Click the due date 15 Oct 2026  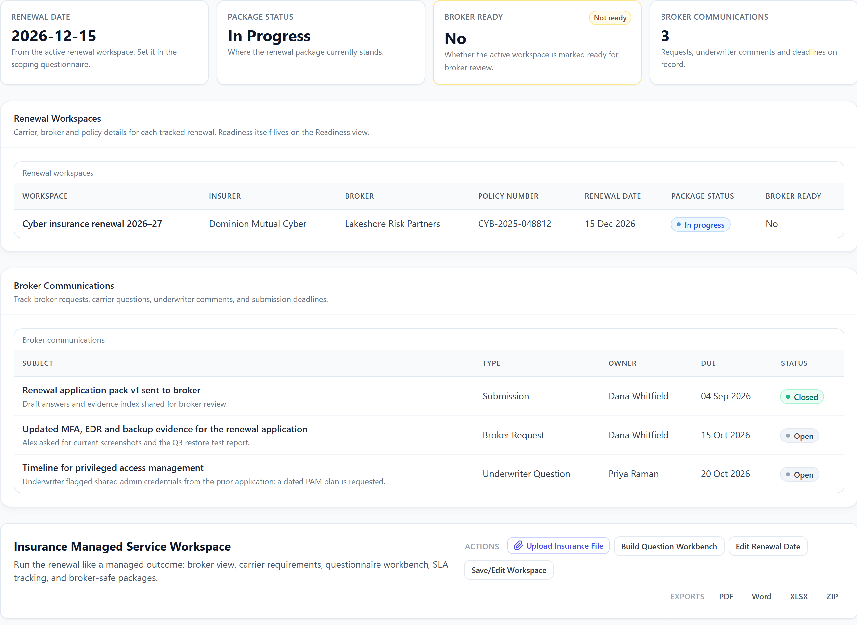725,435
